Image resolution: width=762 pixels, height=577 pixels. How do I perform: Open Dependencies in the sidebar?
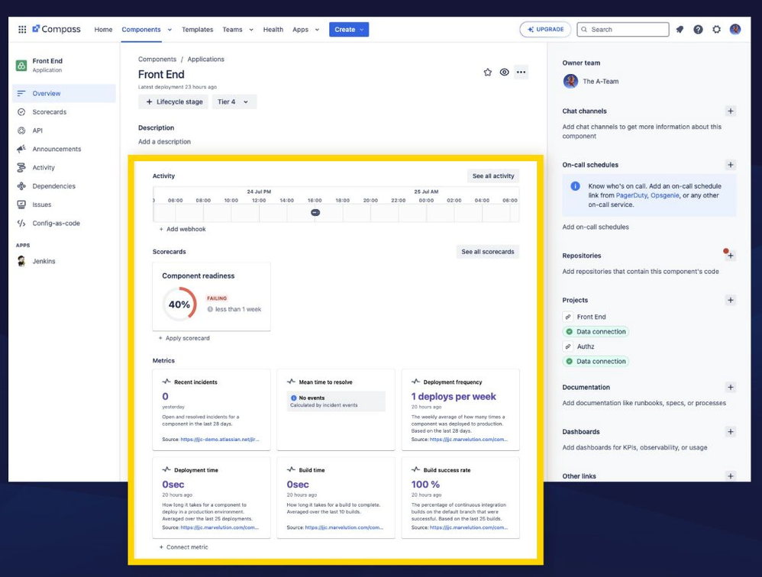pos(64,186)
